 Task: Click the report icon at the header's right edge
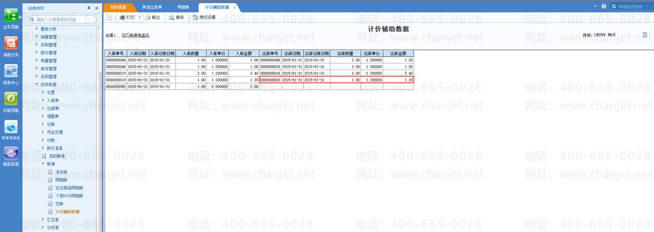[645, 35]
